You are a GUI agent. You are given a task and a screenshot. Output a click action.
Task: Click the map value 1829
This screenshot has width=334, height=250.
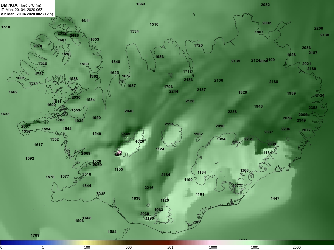click(243, 92)
